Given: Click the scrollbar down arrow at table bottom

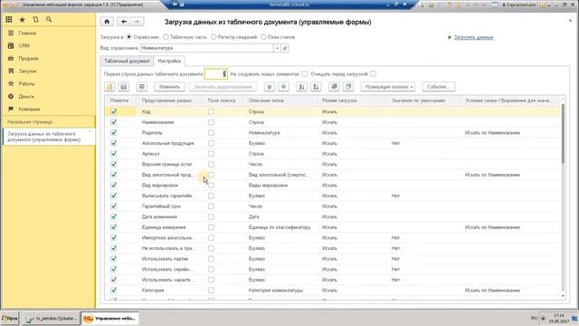Looking at the screenshot, I should (563, 296).
